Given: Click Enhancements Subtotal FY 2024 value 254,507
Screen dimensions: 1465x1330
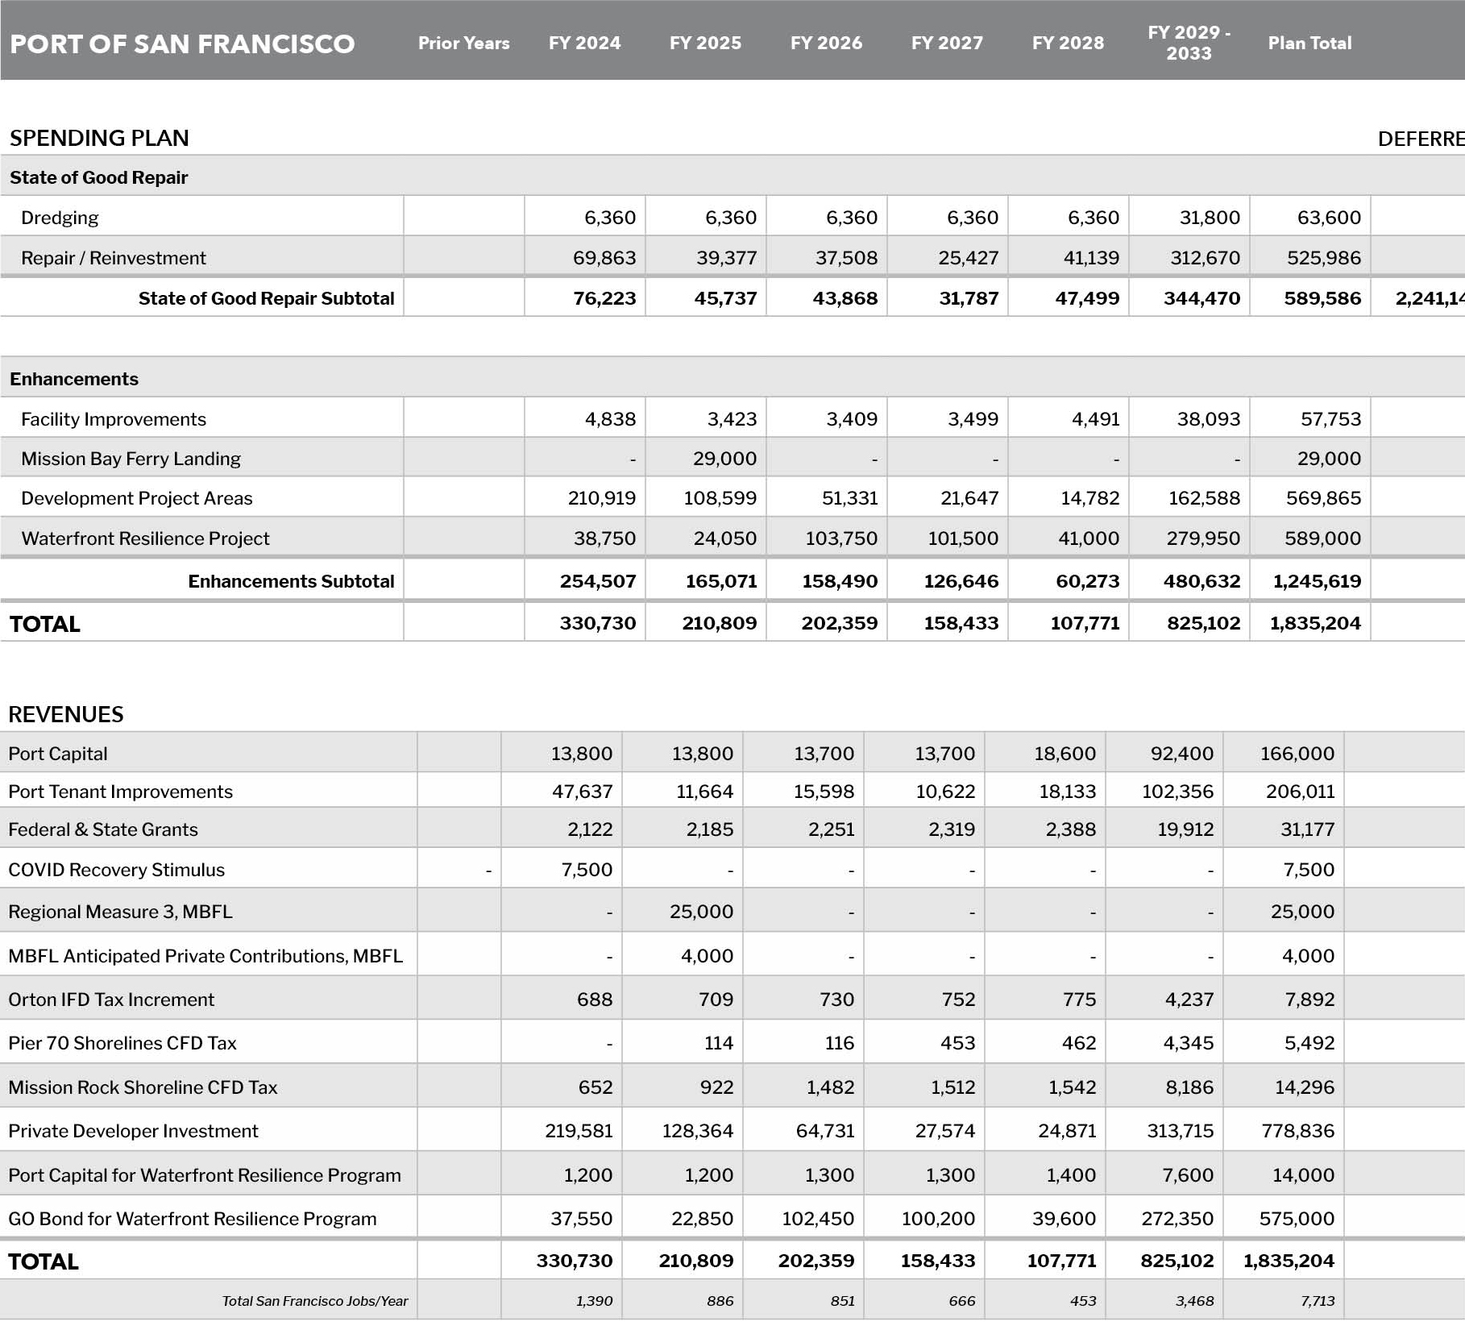Looking at the screenshot, I should (x=598, y=581).
